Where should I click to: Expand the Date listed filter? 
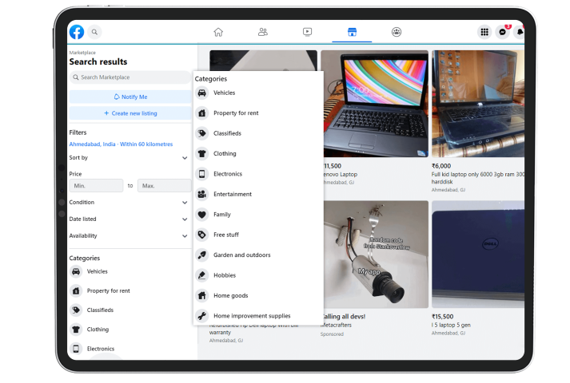(x=129, y=219)
